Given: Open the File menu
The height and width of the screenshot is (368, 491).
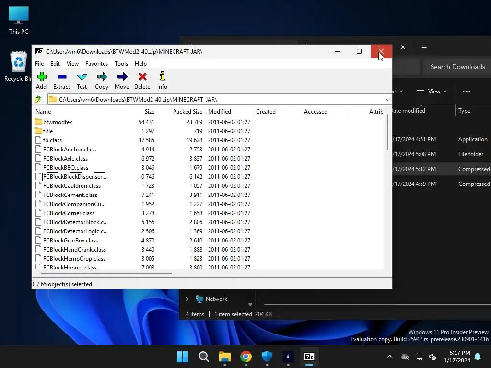Looking at the screenshot, I should (39, 64).
